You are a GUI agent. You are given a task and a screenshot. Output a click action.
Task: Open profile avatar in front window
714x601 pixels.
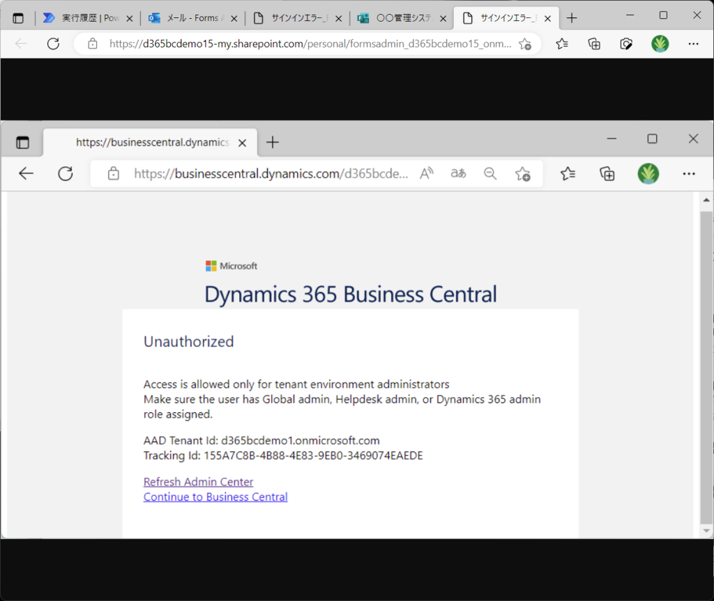pos(648,173)
